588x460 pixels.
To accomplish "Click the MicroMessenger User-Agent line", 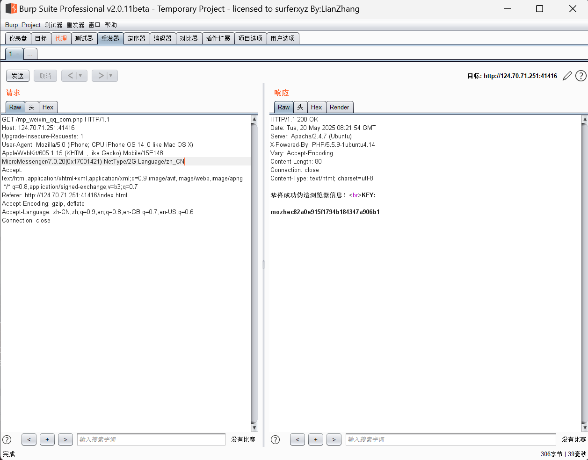I will tap(94, 161).
